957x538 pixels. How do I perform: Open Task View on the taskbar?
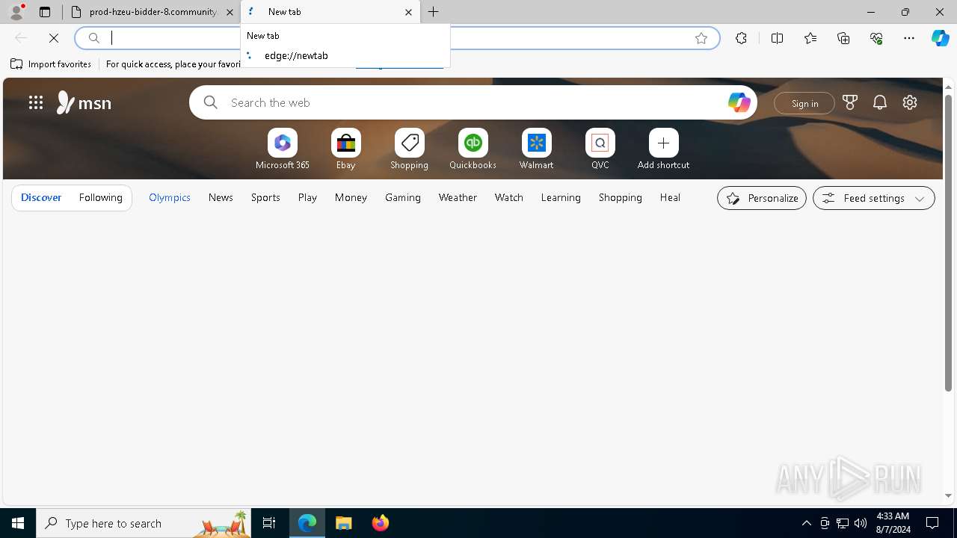tap(269, 523)
